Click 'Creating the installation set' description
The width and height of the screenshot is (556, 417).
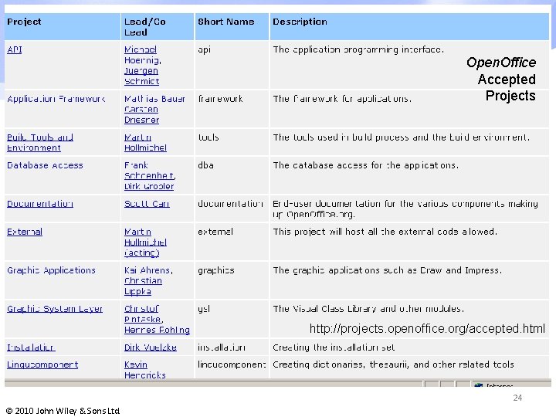(x=334, y=347)
